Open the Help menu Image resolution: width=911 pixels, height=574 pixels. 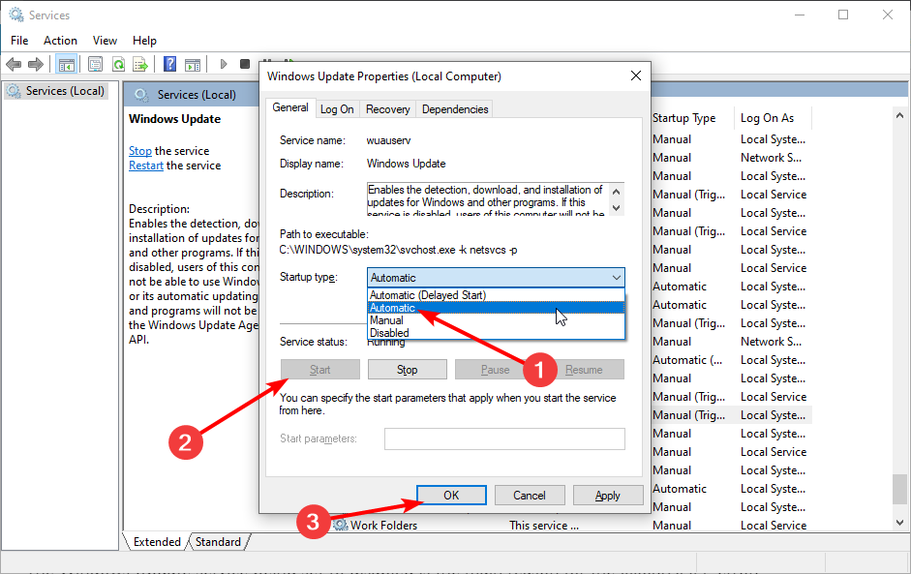click(x=144, y=41)
